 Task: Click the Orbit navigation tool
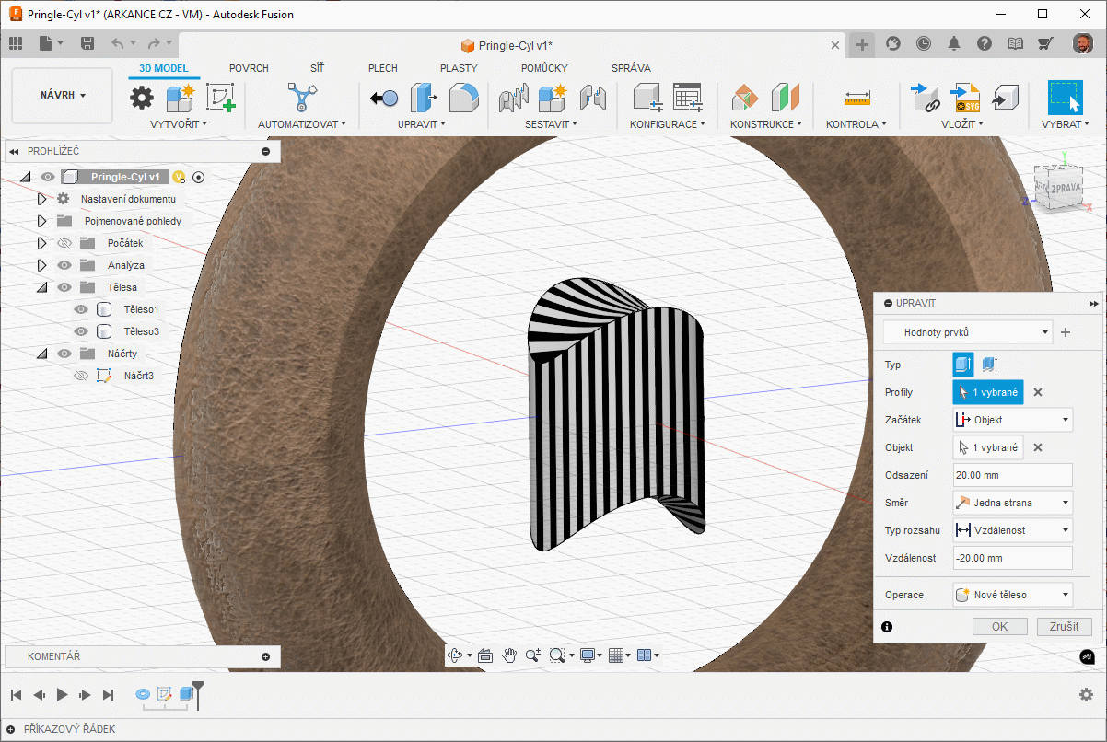(x=455, y=655)
